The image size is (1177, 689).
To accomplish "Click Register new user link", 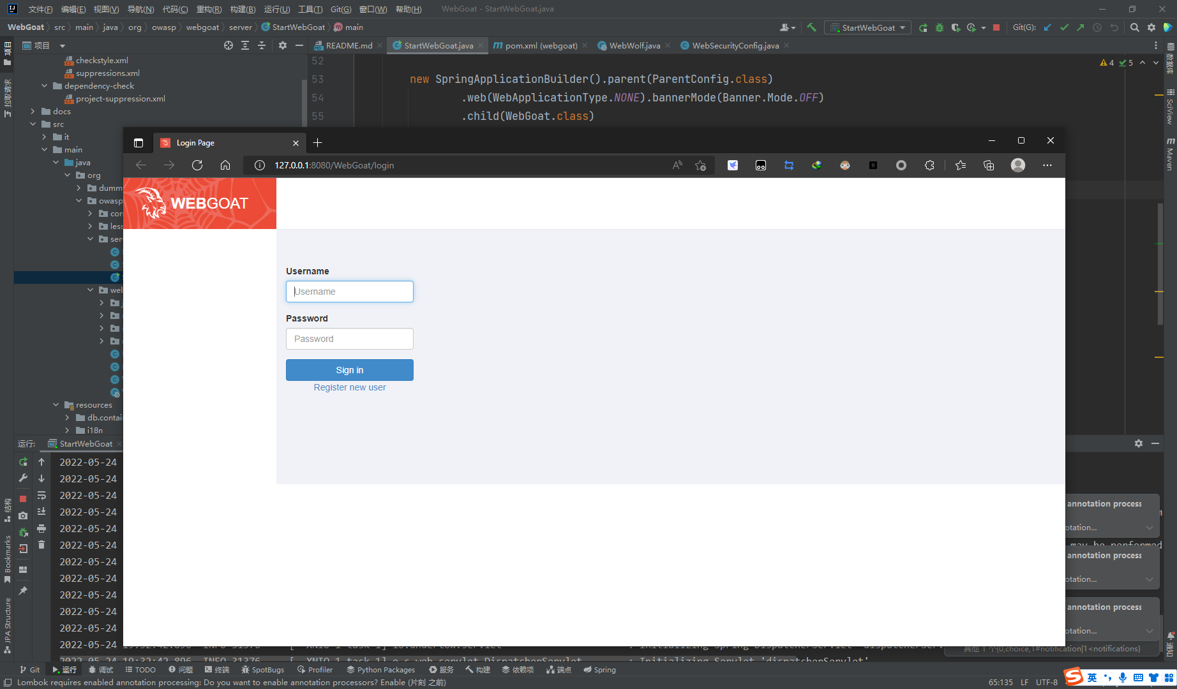I will coord(350,387).
